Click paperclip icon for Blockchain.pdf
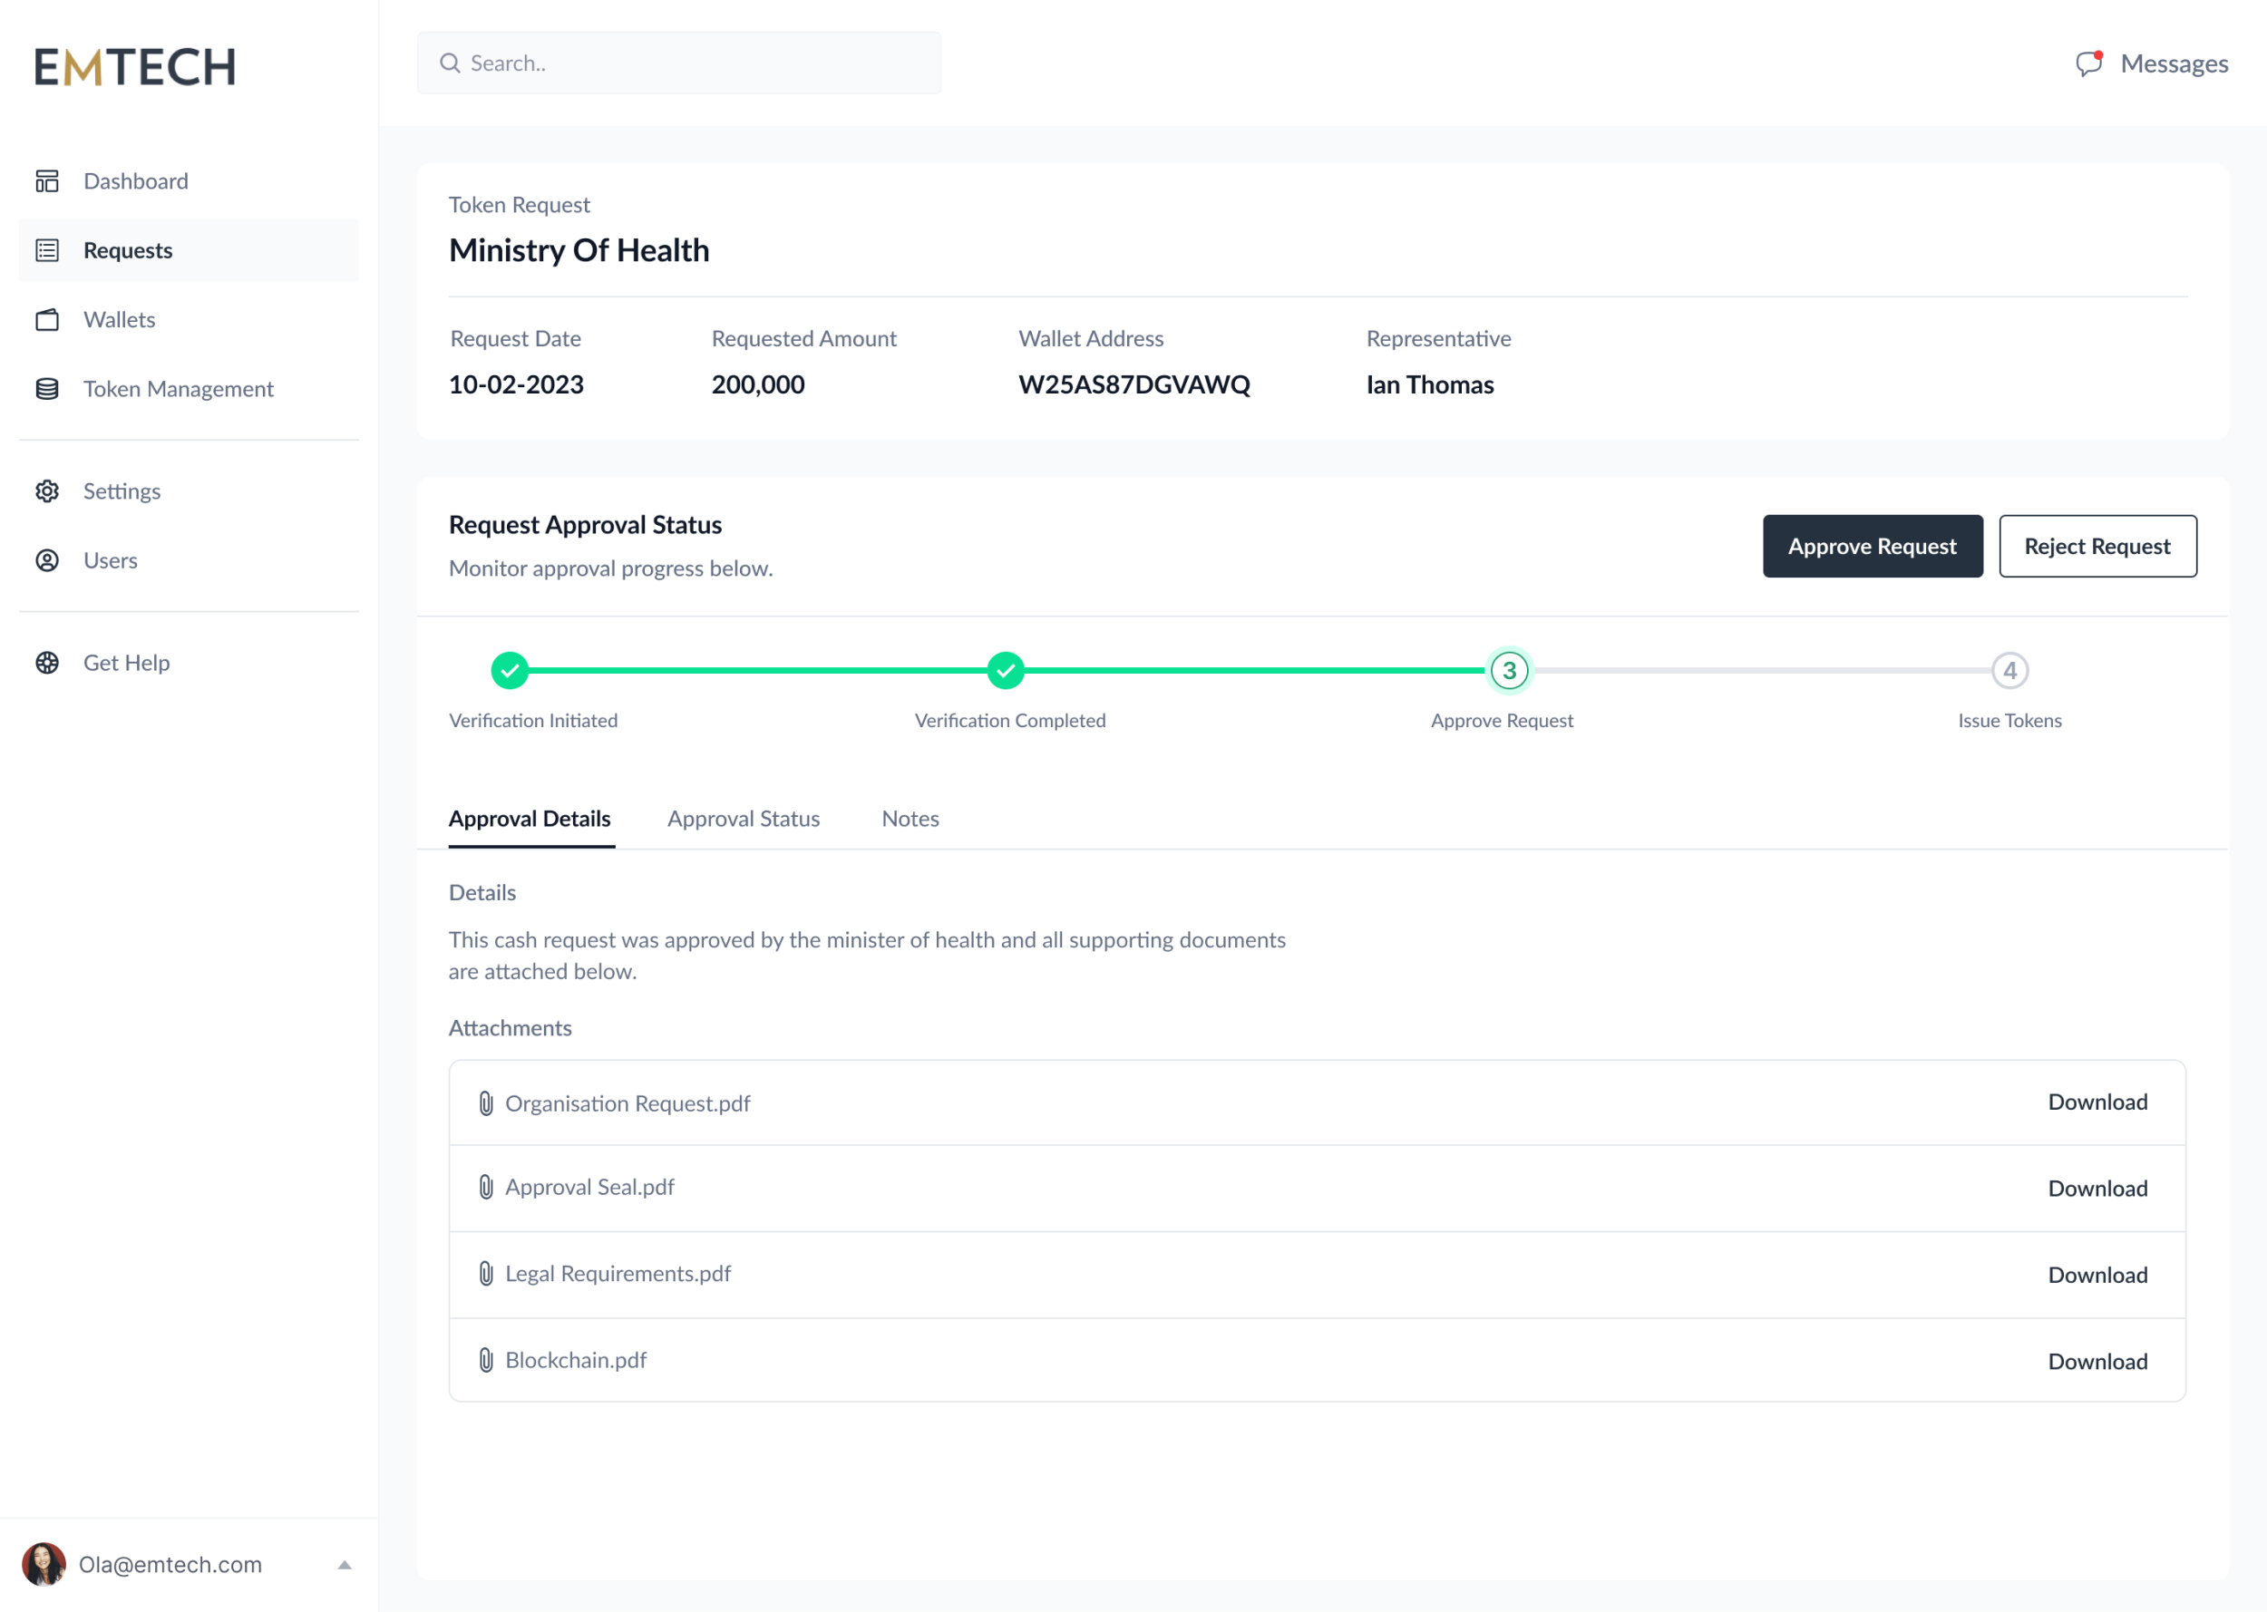 point(485,1360)
